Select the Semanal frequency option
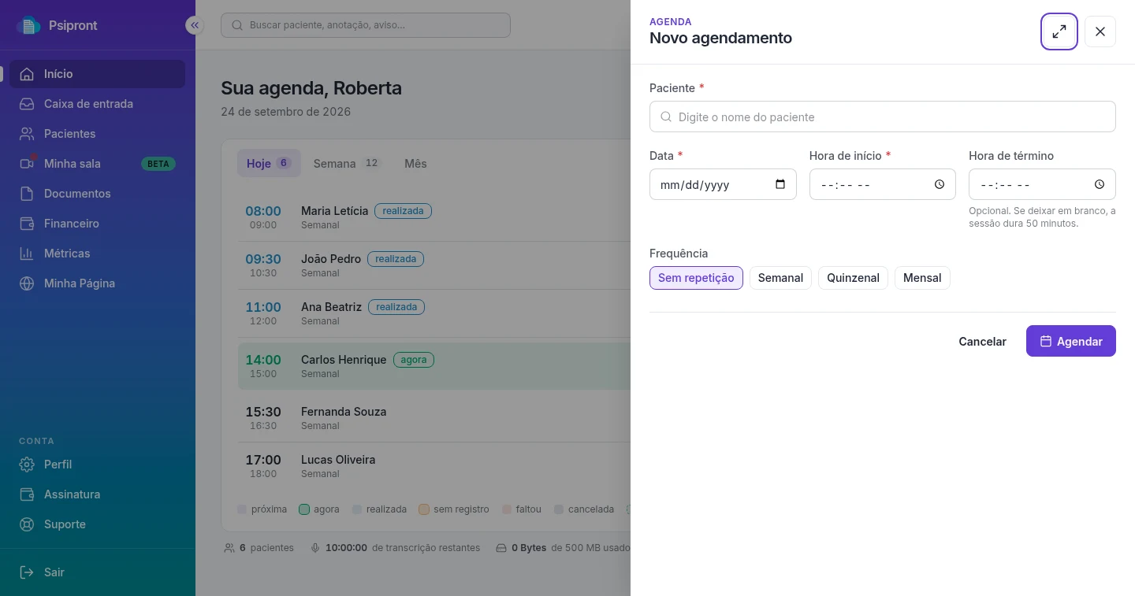 pos(780,278)
